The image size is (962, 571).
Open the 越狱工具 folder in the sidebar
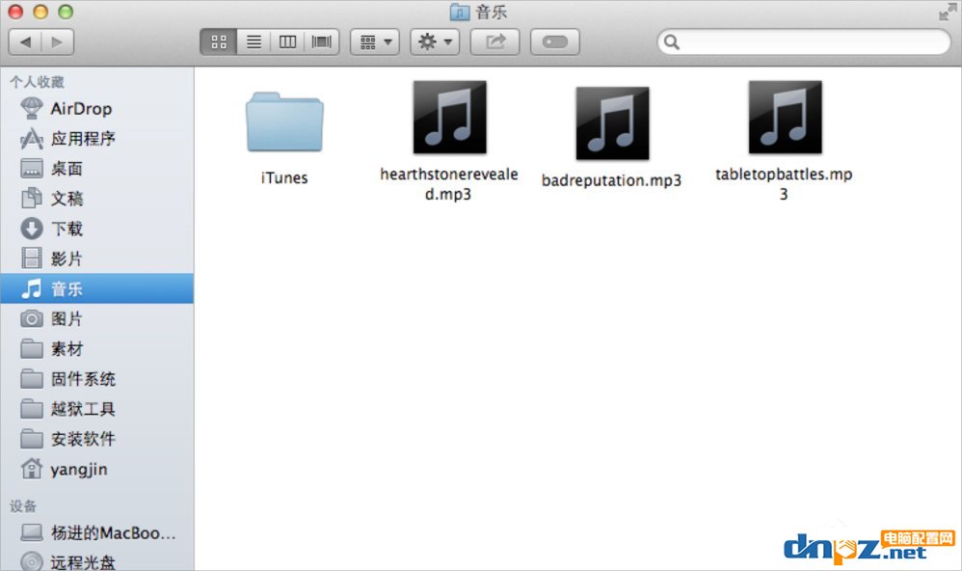[x=97, y=410]
